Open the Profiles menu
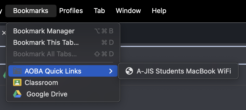Screen dimensions: 246x110 [x=71, y=11]
